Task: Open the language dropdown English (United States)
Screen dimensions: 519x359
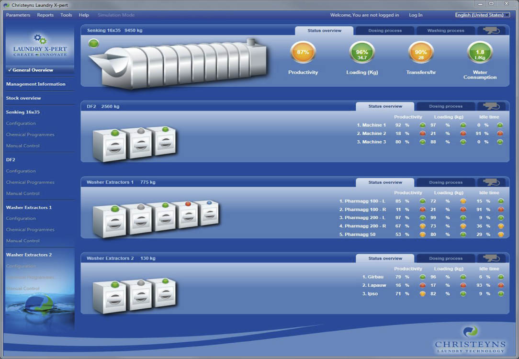Action: coord(482,15)
